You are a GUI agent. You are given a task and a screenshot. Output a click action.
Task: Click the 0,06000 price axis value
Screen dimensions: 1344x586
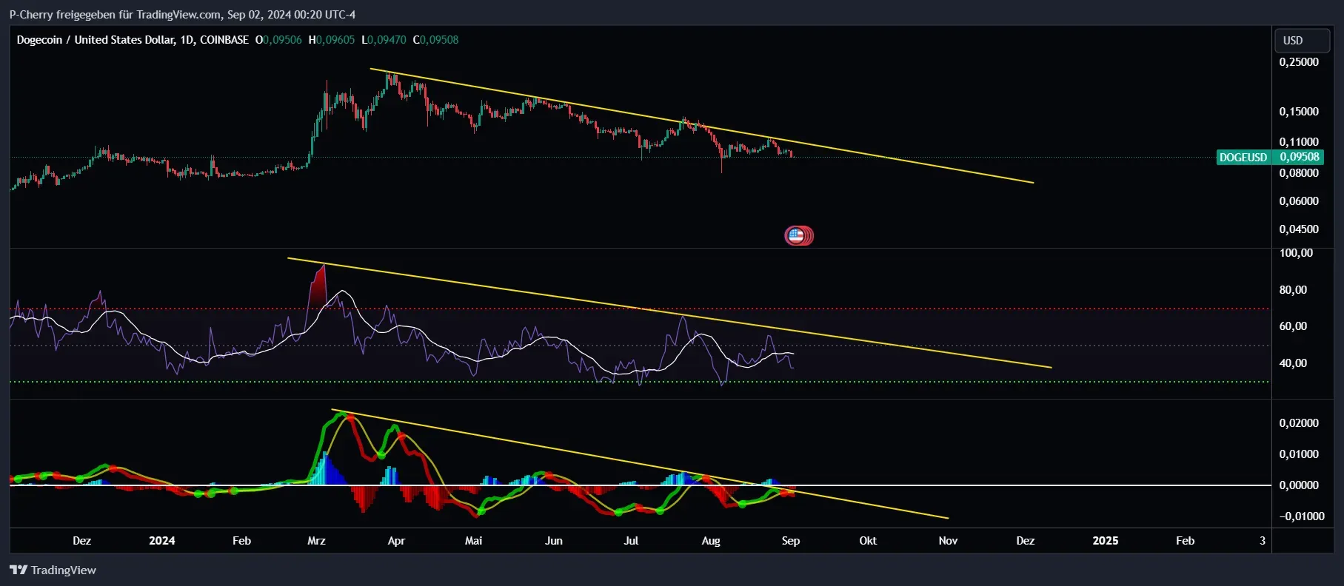[1299, 201]
